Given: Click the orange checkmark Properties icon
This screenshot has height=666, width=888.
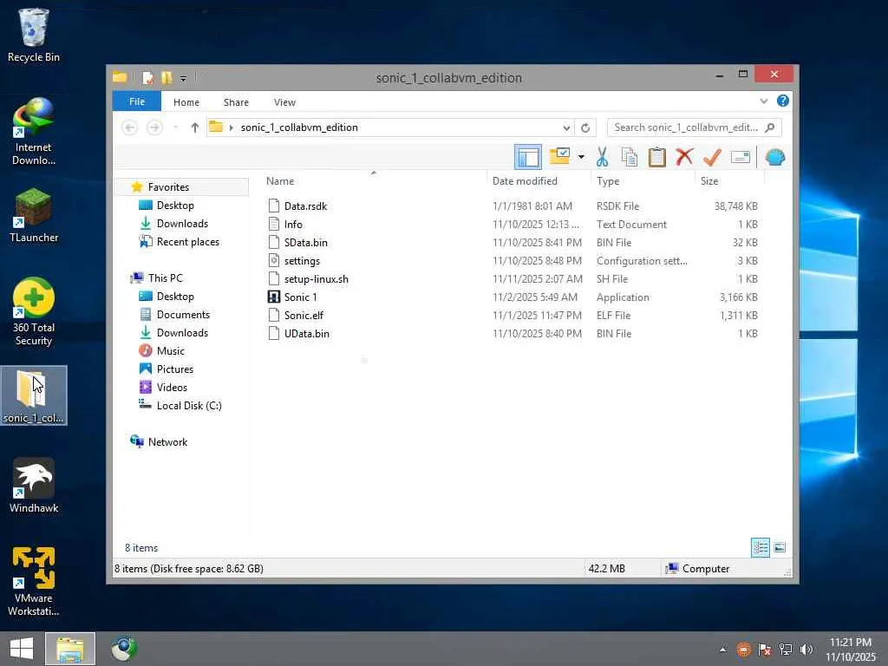Looking at the screenshot, I should pos(712,157).
